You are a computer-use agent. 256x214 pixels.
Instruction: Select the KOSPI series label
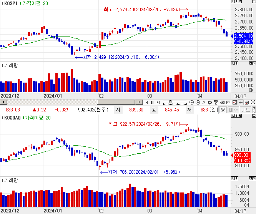[10, 3]
